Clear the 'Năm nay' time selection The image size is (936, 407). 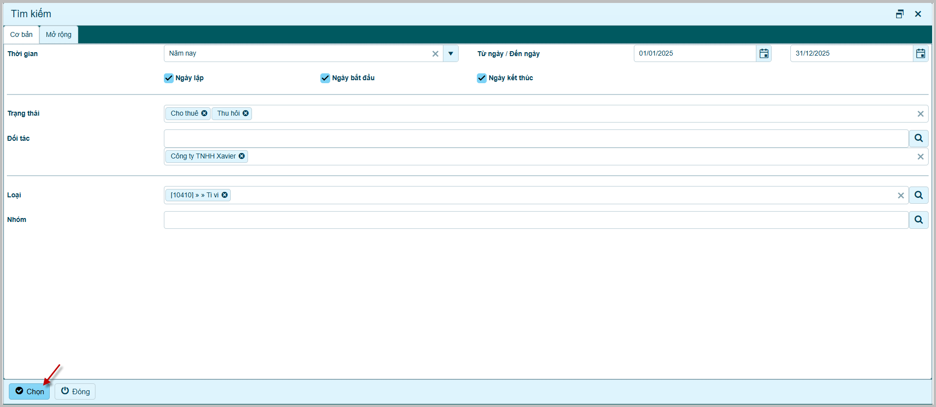coord(435,54)
